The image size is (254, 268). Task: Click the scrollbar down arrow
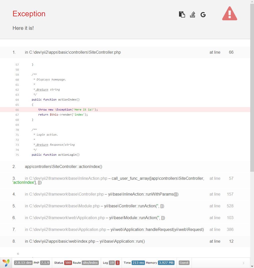tap(252, 266)
